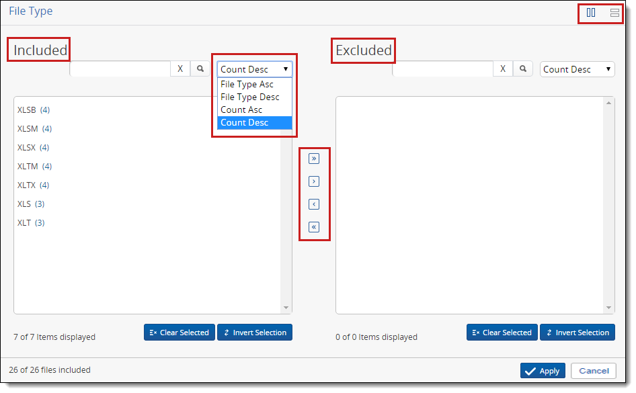Click the double-left arrow to include all
The image size is (636, 393).
click(314, 227)
